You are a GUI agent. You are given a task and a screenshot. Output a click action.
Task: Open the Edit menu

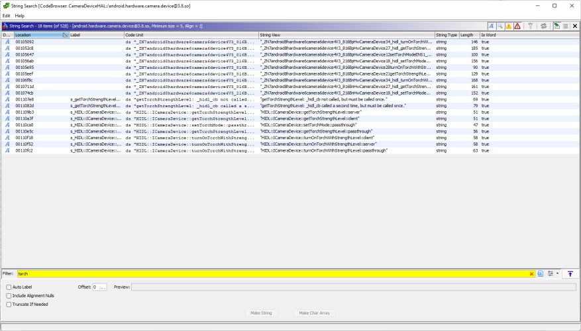[7, 15]
